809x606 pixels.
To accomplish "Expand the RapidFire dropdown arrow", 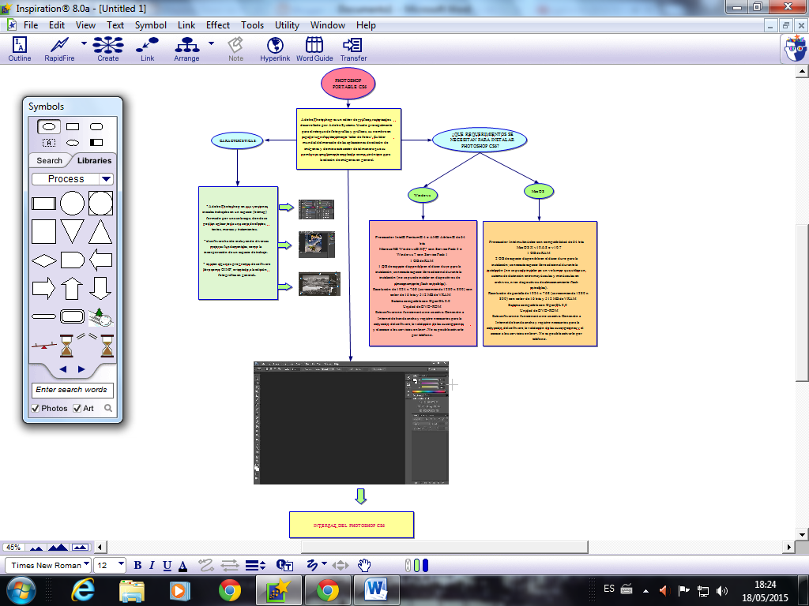I will (84, 44).
